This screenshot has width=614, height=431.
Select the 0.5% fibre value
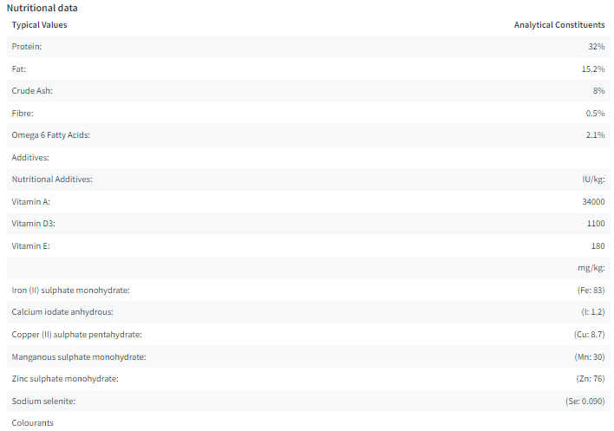tap(595, 113)
